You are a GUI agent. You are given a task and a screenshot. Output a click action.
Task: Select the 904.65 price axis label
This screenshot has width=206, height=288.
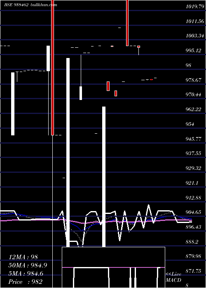point(193,212)
